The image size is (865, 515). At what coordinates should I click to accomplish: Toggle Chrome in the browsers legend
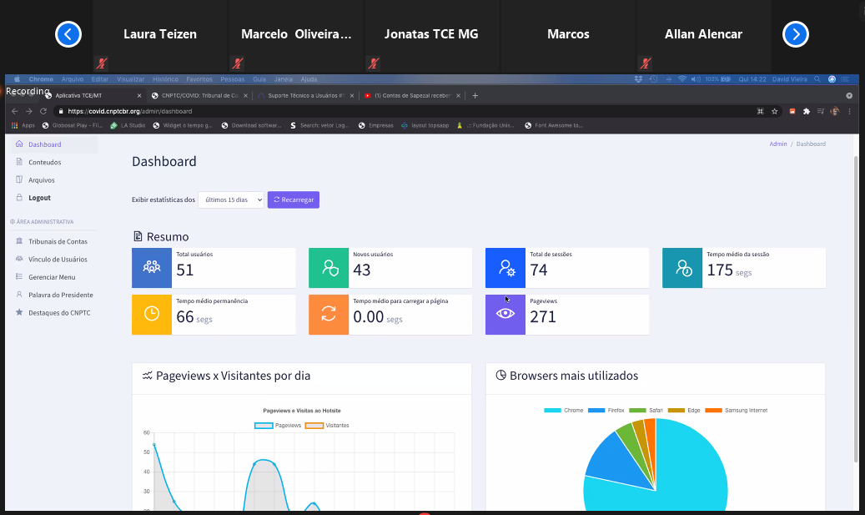564,411
